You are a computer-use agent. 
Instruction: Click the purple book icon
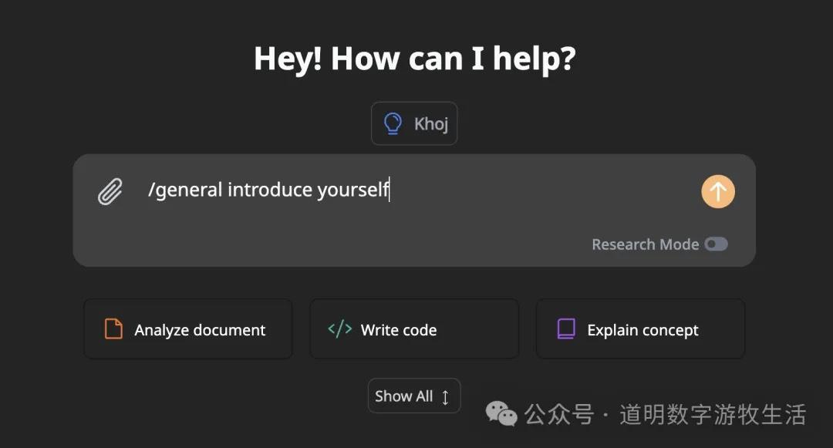(566, 329)
